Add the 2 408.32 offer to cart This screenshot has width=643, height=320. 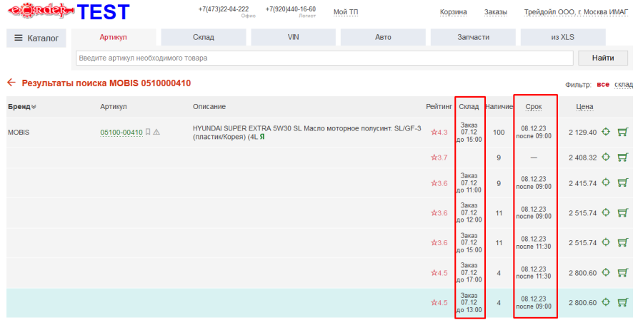pos(622,157)
